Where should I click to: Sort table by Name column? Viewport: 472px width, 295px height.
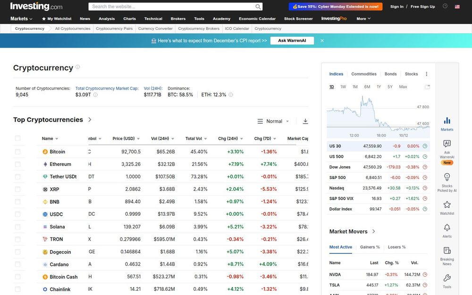[x=50, y=138]
